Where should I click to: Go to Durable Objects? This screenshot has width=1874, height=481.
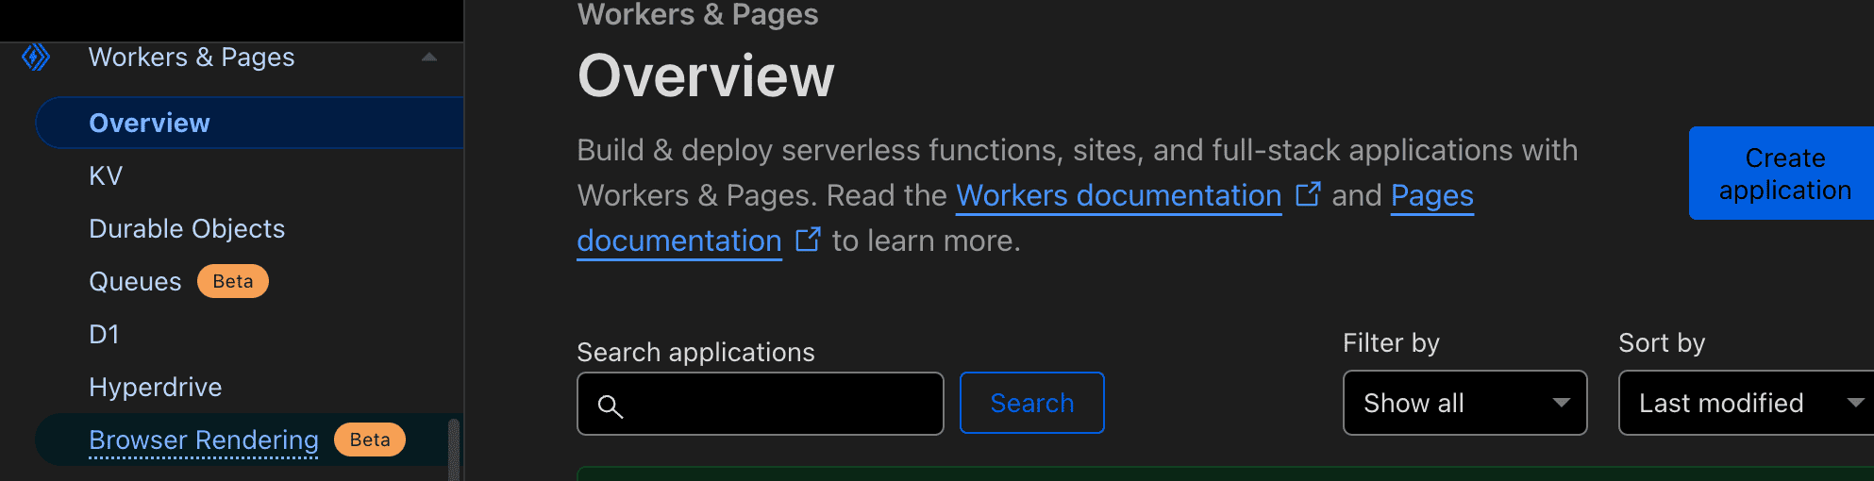187,228
